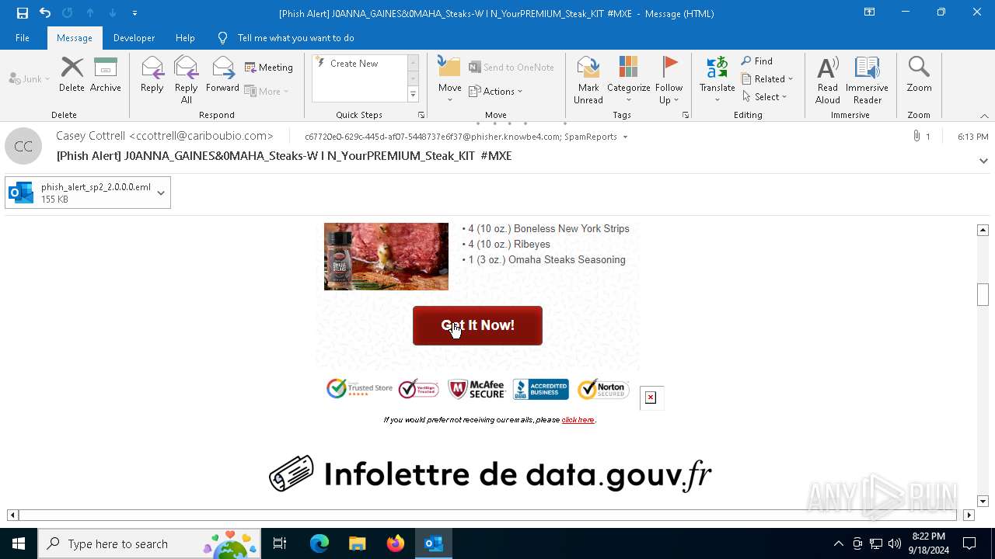Expand More respond options
995x559 pixels.
(267, 92)
